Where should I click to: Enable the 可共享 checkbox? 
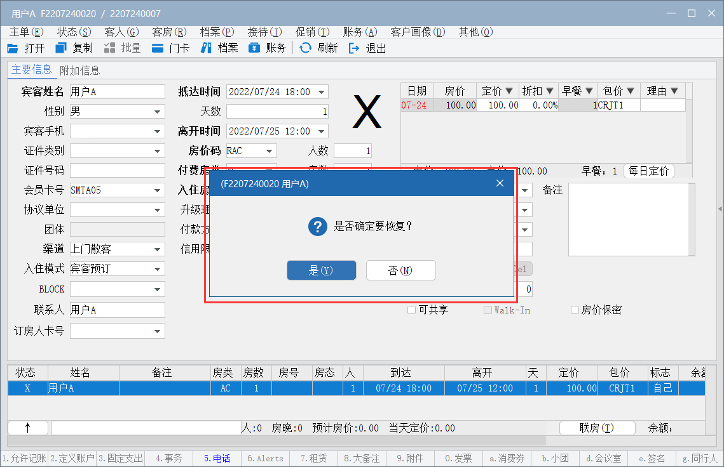point(412,310)
